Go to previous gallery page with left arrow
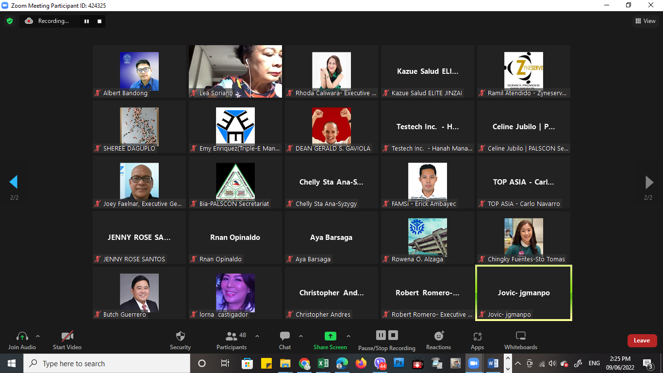This screenshot has width=663, height=373. coord(14,182)
